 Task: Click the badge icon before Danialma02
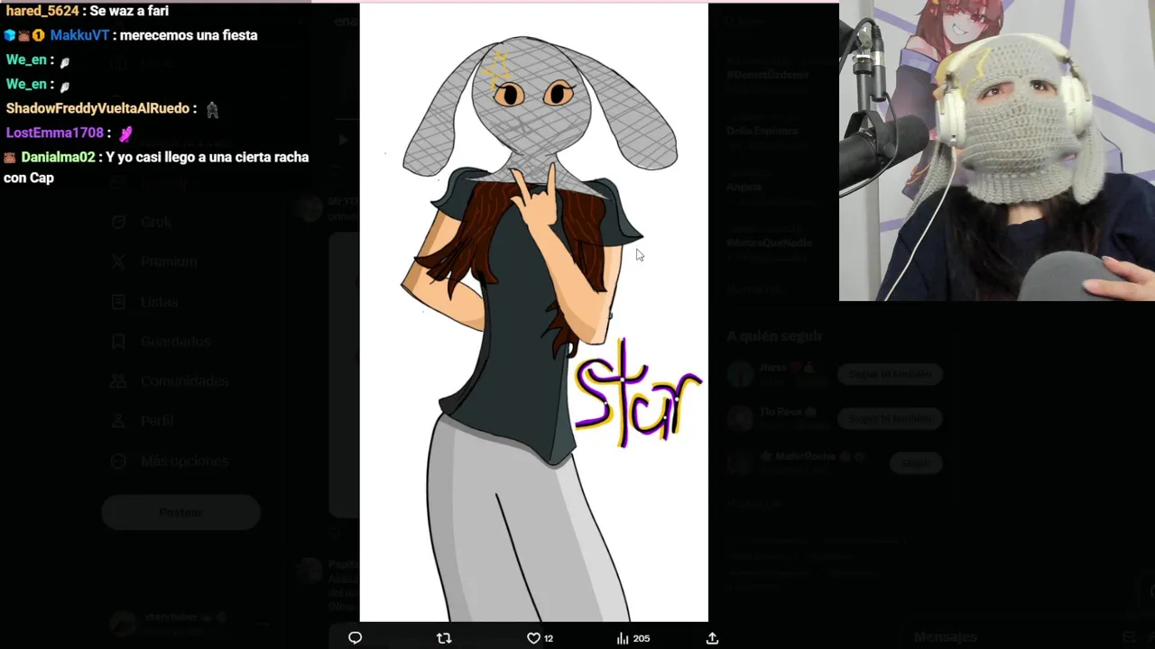point(10,157)
